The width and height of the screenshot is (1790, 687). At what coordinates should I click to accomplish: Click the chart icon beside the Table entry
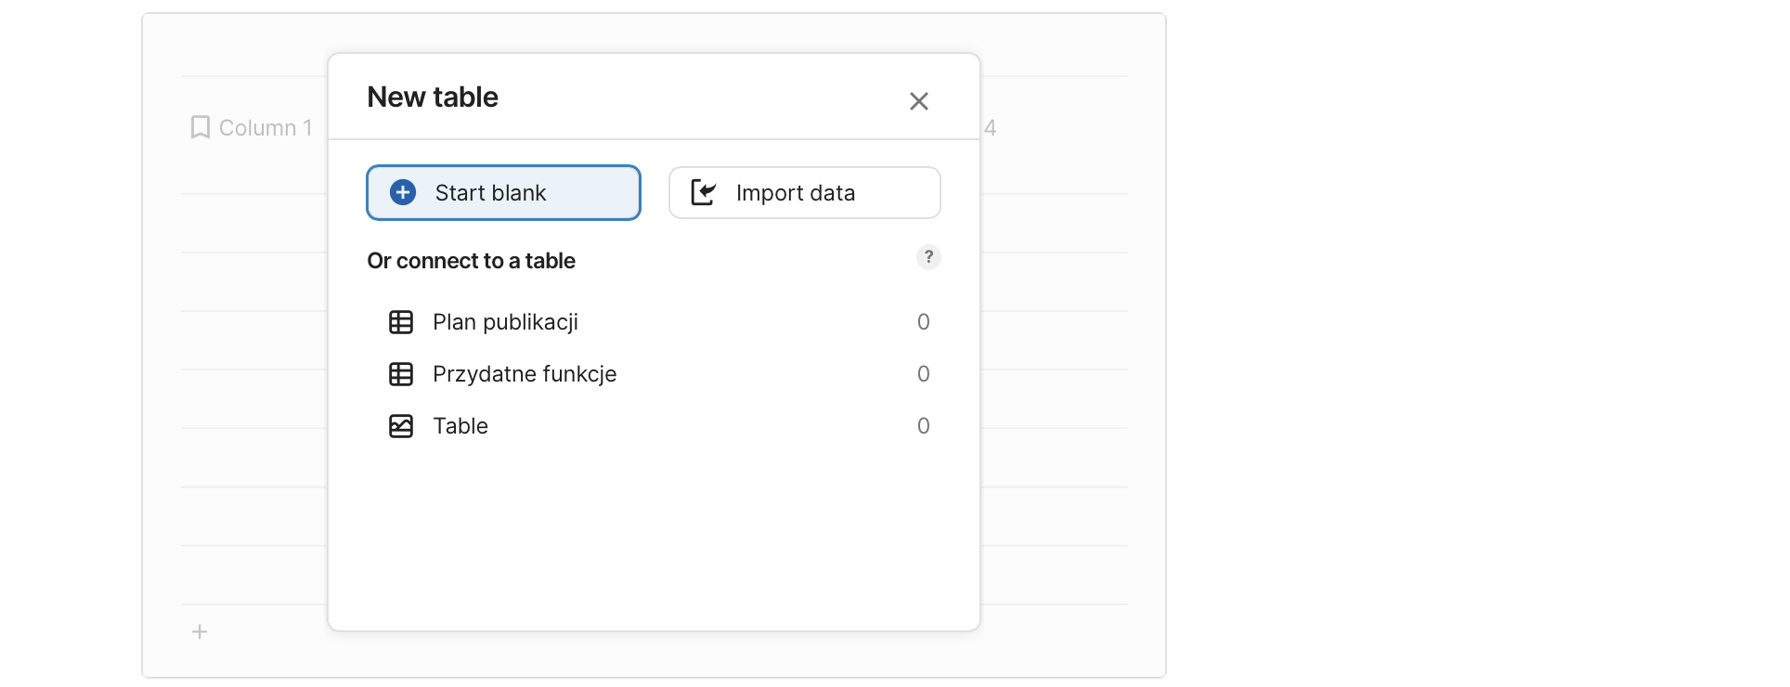401,426
